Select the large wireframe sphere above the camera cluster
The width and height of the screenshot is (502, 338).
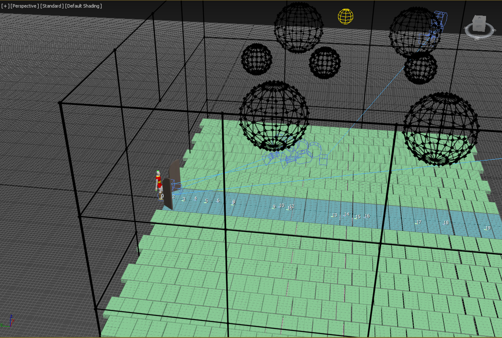click(x=274, y=116)
